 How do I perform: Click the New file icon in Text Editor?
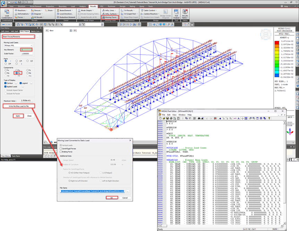[x=160, y=118]
